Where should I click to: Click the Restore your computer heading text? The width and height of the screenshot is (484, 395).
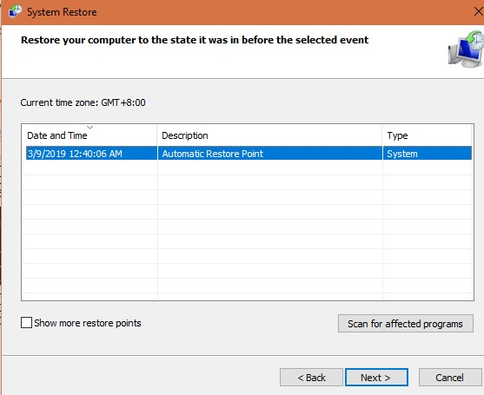tap(195, 40)
